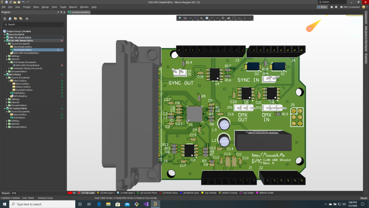Expand the mb1225.PrjPCB project node
369x208 pixels.
tap(5, 34)
